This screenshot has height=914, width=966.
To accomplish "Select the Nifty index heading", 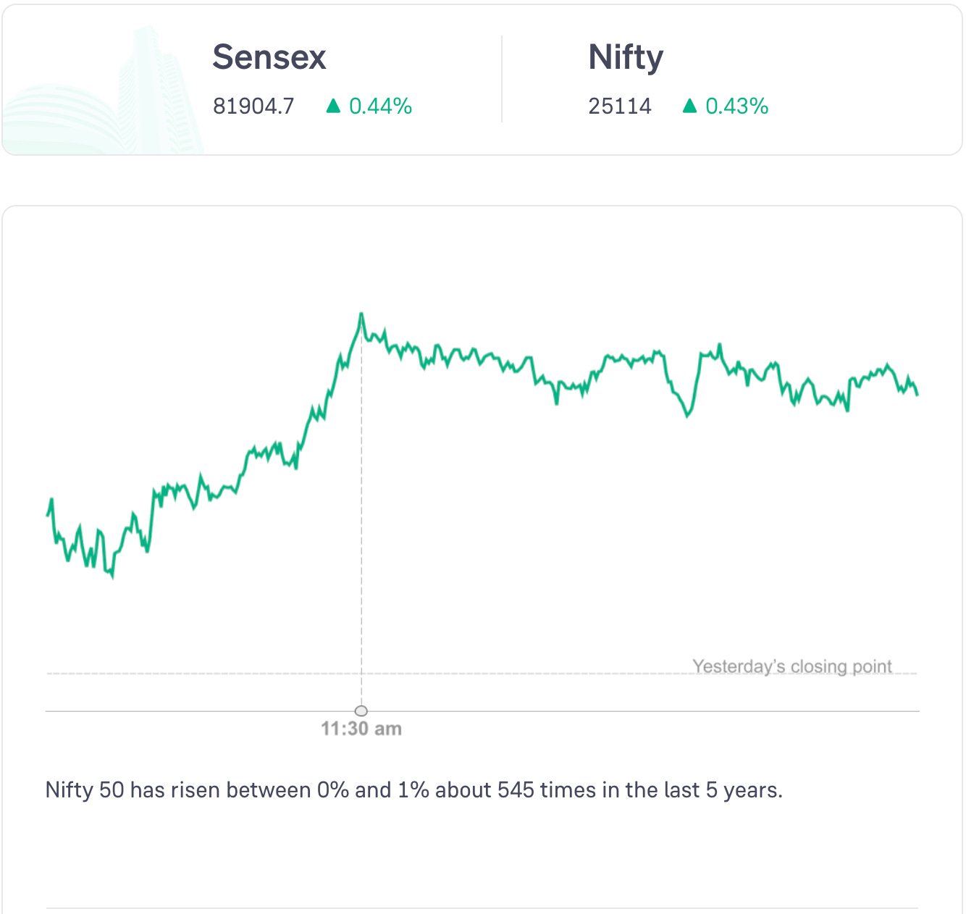I will [x=626, y=57].
